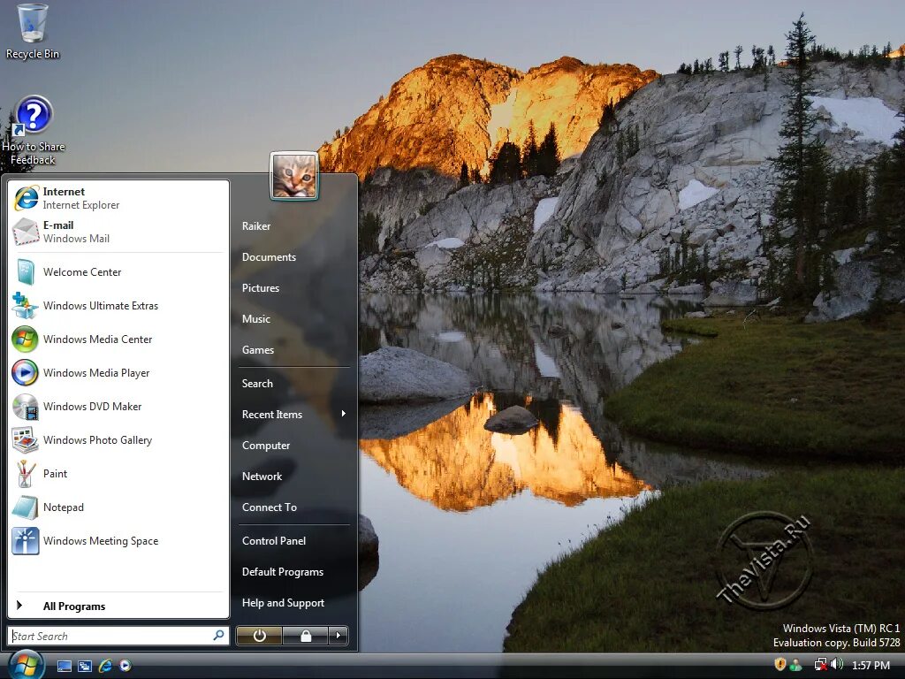
Task: Open shutdown options arrow next to lock
Action: click(338, 636)
